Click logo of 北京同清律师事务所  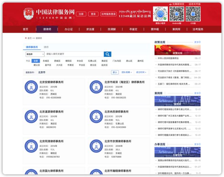coord(31,146)
